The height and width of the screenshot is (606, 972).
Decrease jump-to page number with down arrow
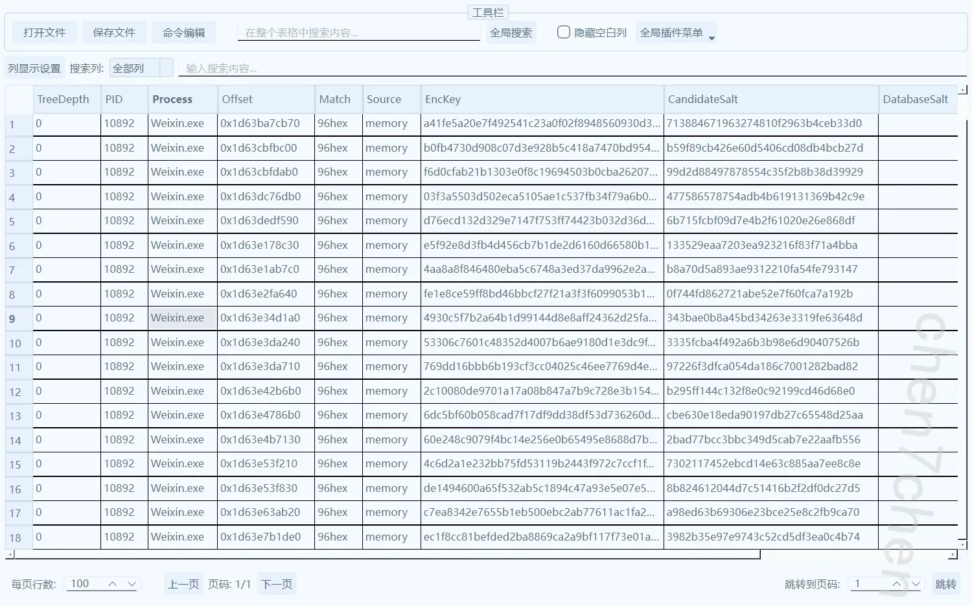tap(916, 584)
